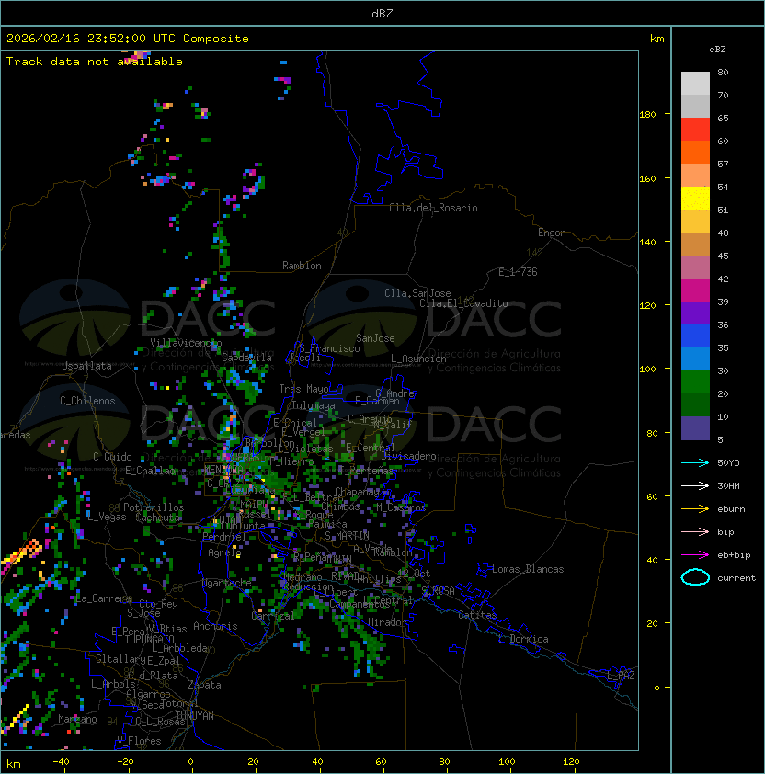Select the bright yellow 51-54 dBZ color band

pos(695,199)
